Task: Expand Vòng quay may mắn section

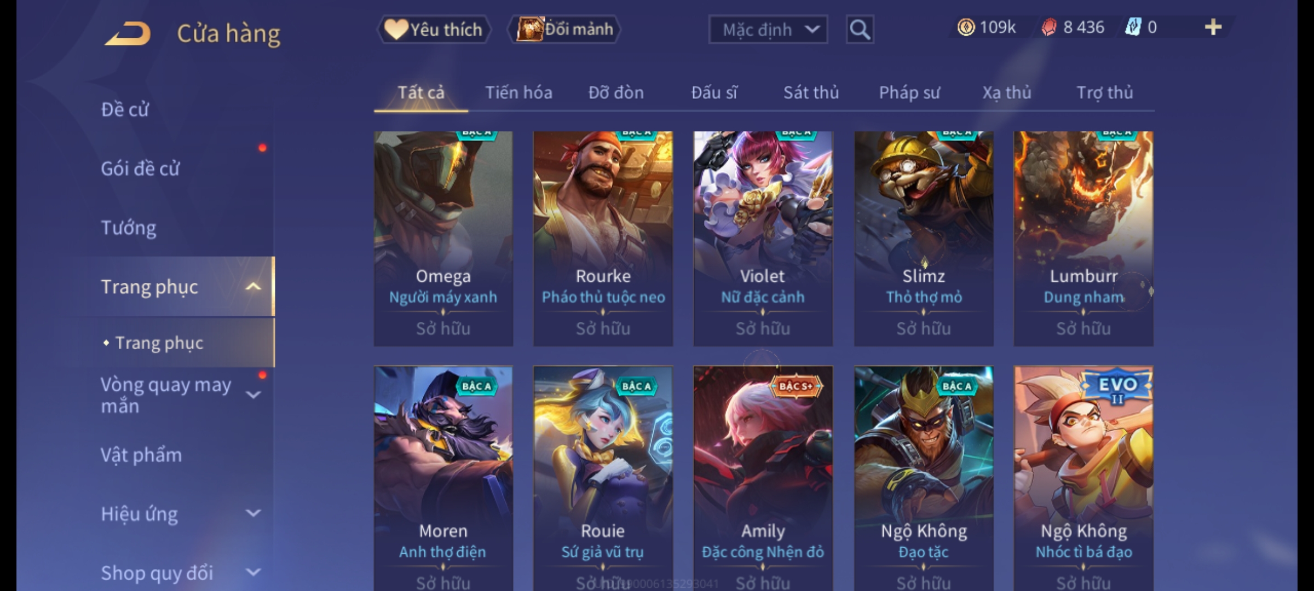Action: 253,395
